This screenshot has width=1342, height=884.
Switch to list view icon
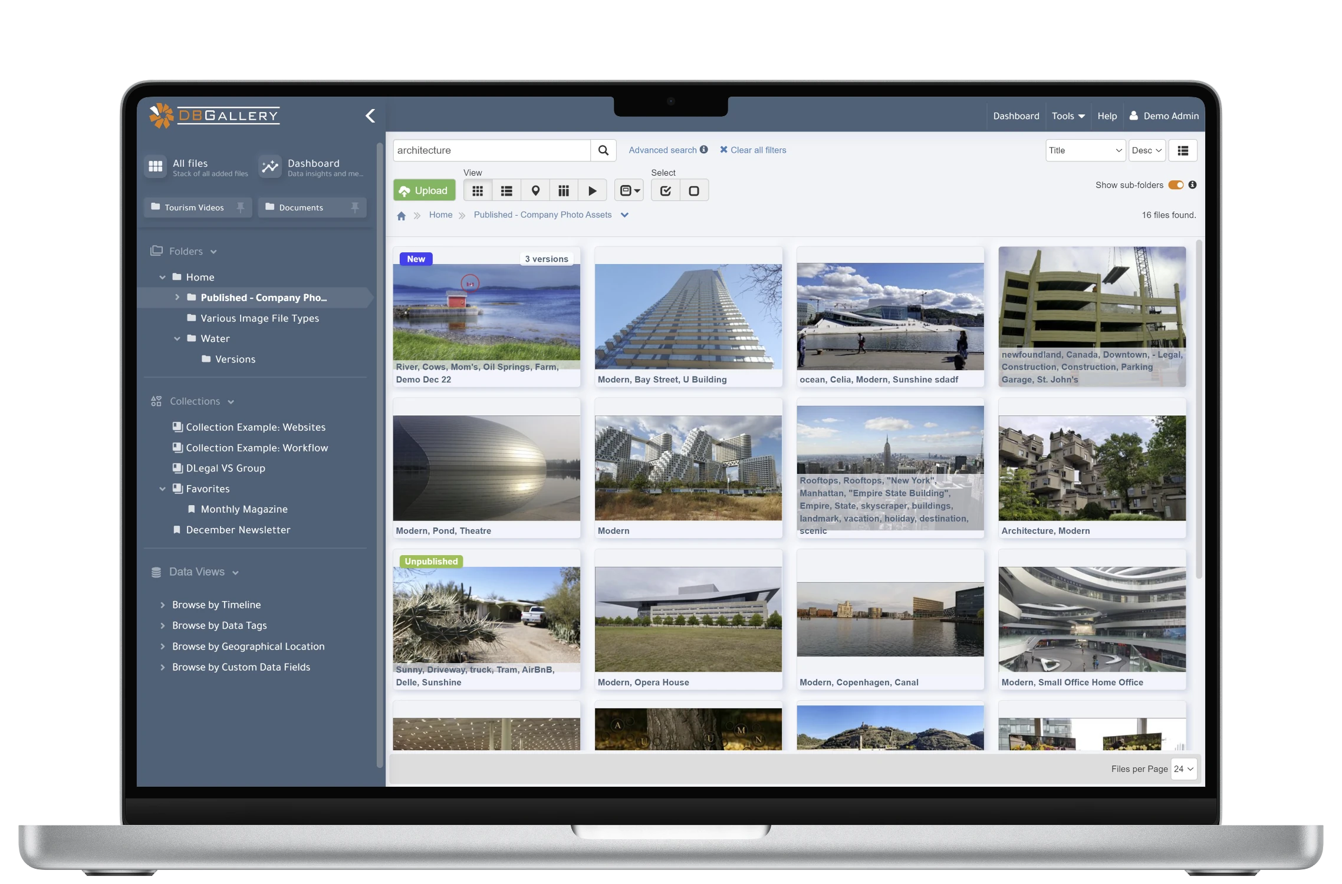pos(506,191)
